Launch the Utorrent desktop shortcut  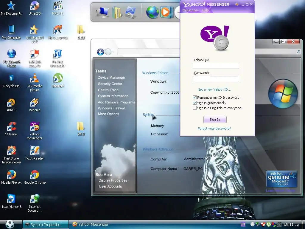click(x=58, y=81)
